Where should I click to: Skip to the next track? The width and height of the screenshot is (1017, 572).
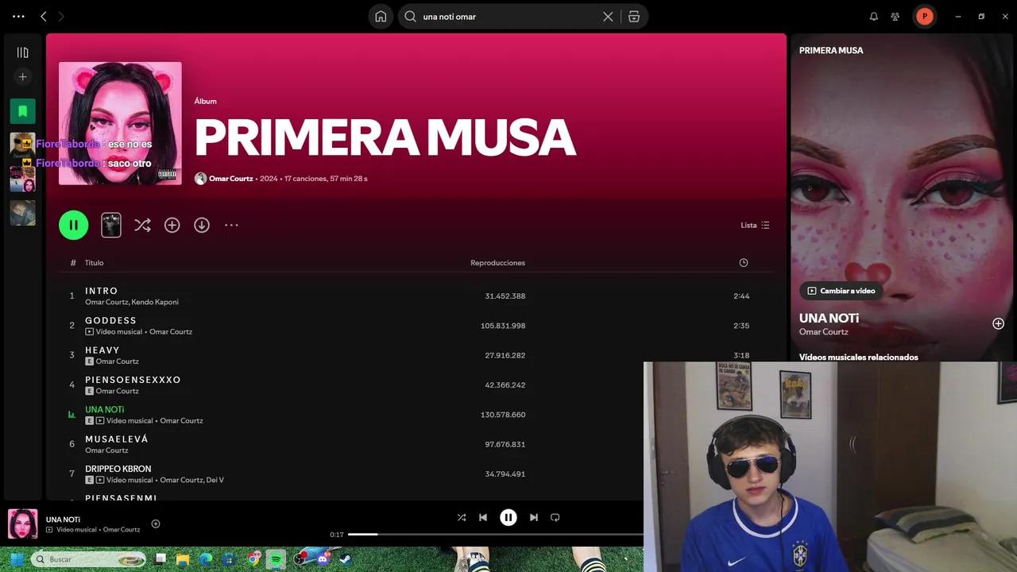(x=534, y=517)
